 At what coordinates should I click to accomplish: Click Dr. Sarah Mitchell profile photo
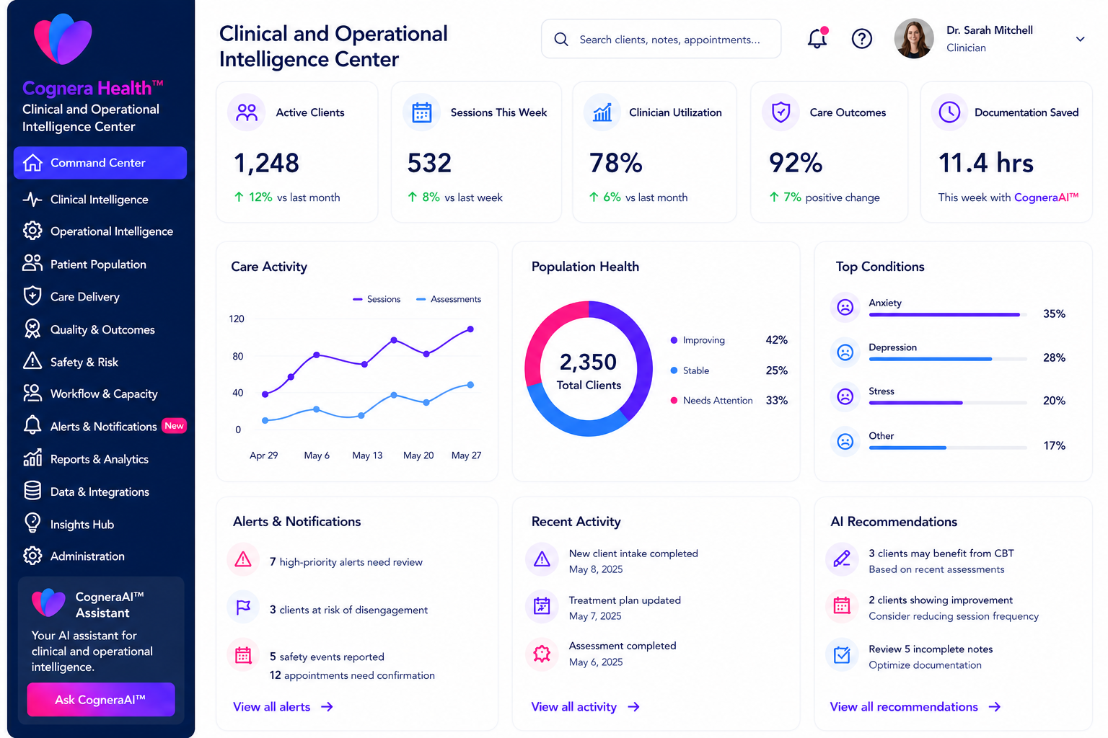[x=914, y=39]
